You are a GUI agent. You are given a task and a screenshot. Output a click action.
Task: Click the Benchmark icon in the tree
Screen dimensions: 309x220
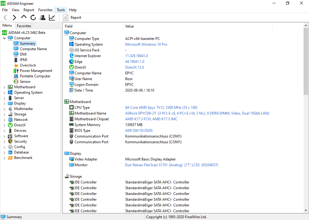10,158
